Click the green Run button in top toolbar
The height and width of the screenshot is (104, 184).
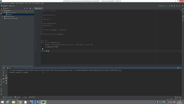(167, 6)
